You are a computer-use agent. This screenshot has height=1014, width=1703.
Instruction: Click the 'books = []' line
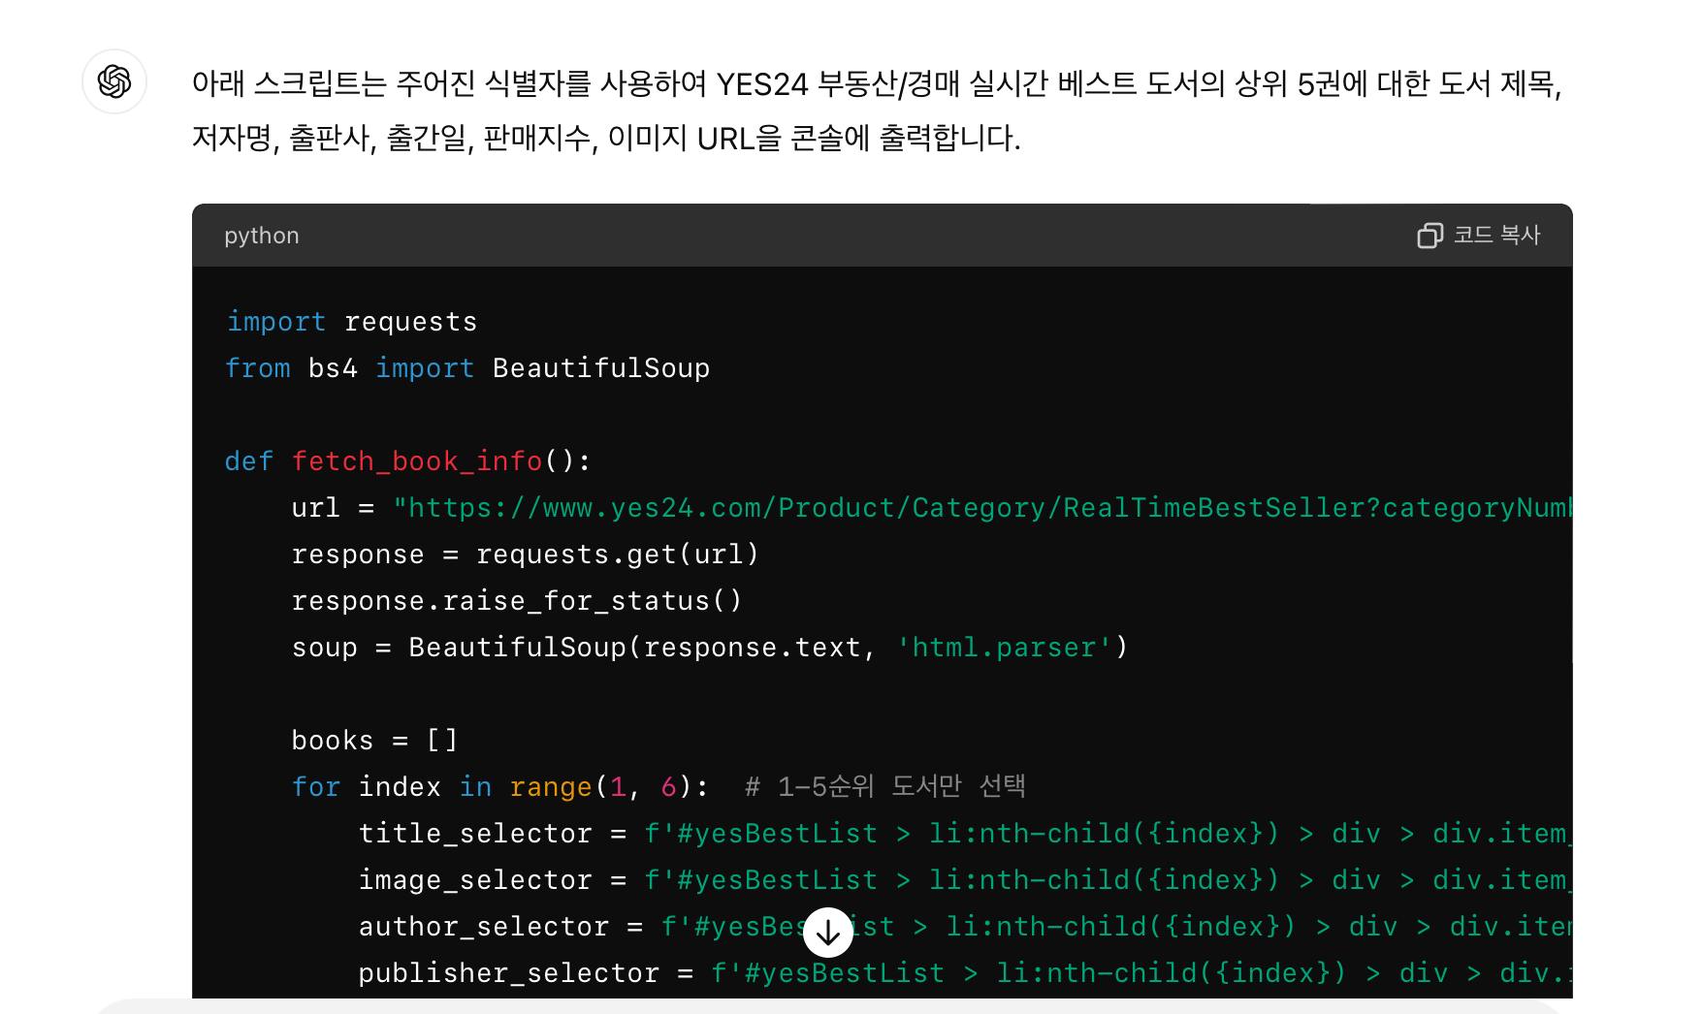(374, 741)
